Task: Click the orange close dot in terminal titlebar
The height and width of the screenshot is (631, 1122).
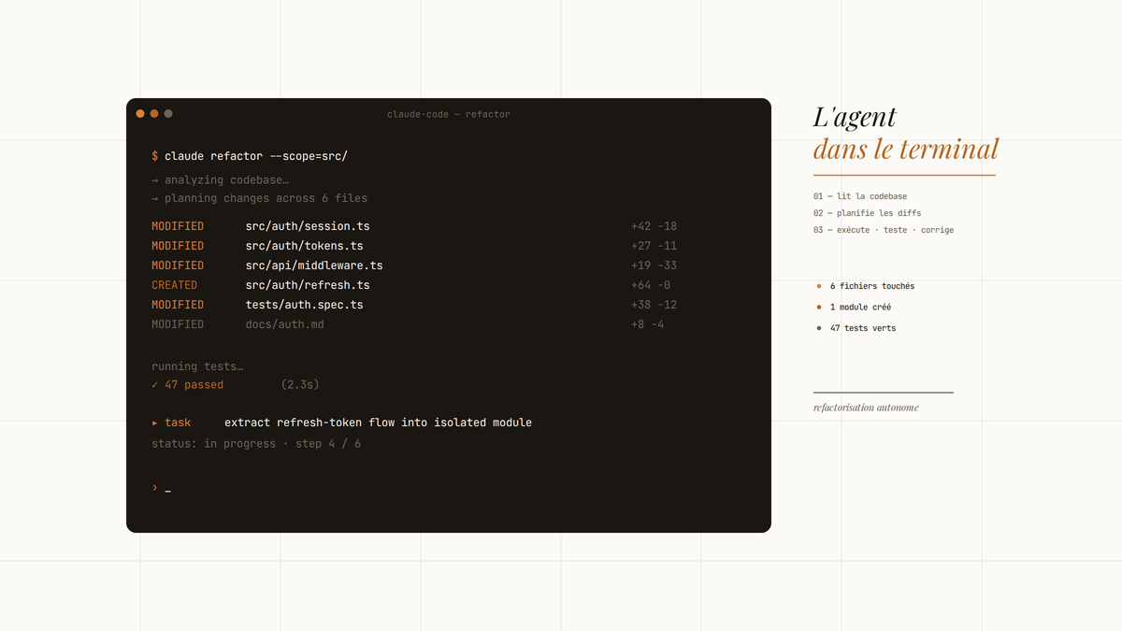Action: click(140, 114)
